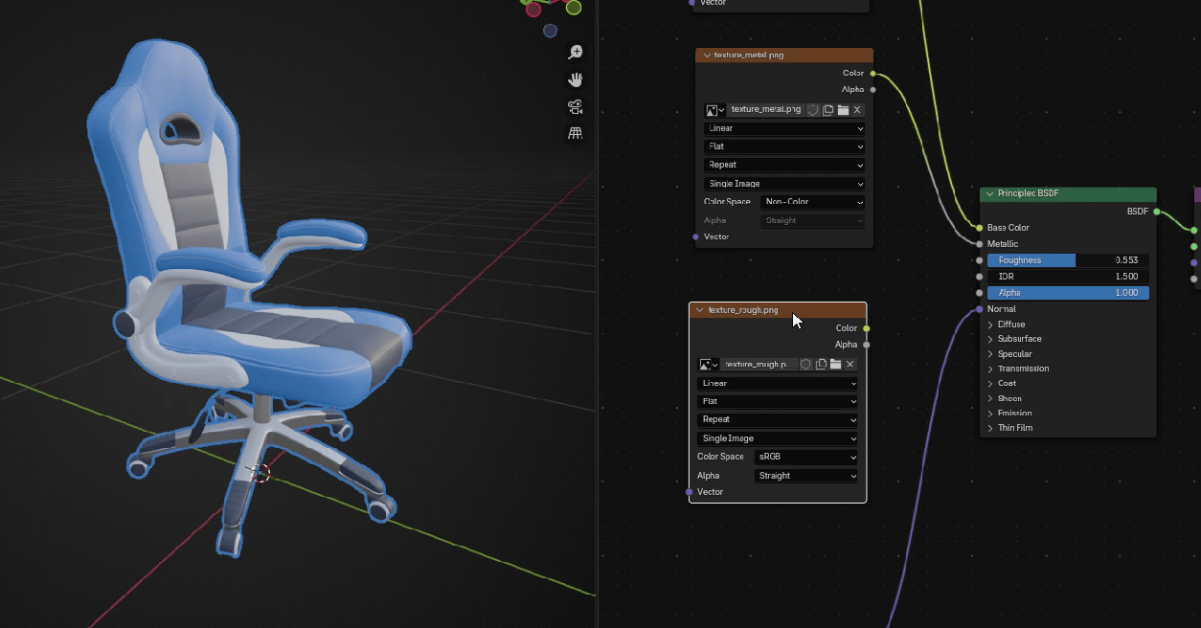Toggle fake user shield on texture_metal.png
The height and width of the screenshot is (628, 1201).
[x=813, y=110]
